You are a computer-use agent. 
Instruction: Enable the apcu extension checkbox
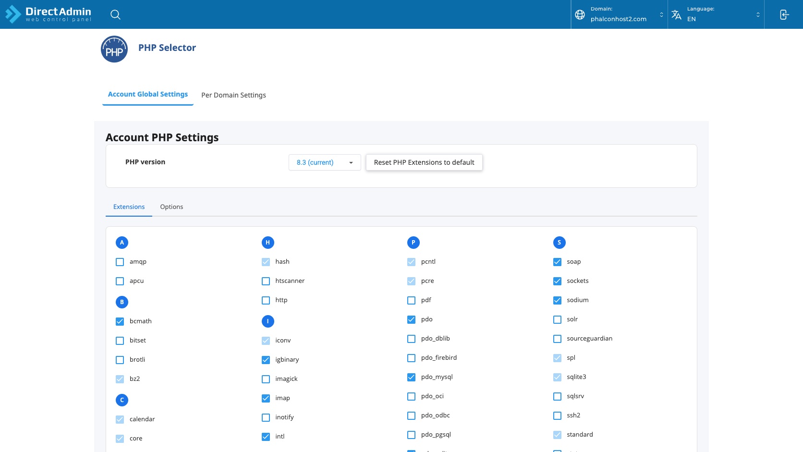click(120, 281)
